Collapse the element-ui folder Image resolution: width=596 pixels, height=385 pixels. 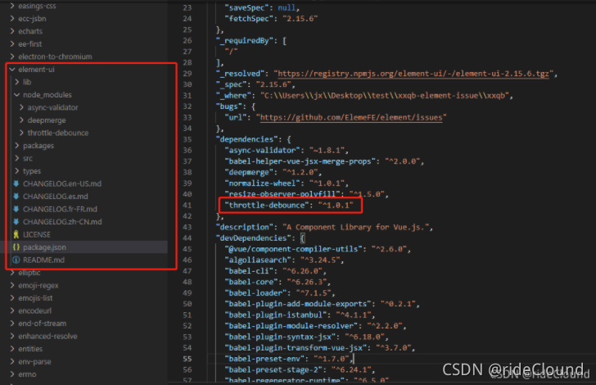coord(12,70)
